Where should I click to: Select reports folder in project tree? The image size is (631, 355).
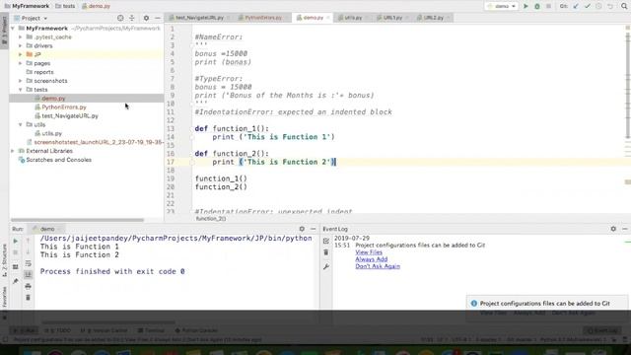(x=43, y=72)
